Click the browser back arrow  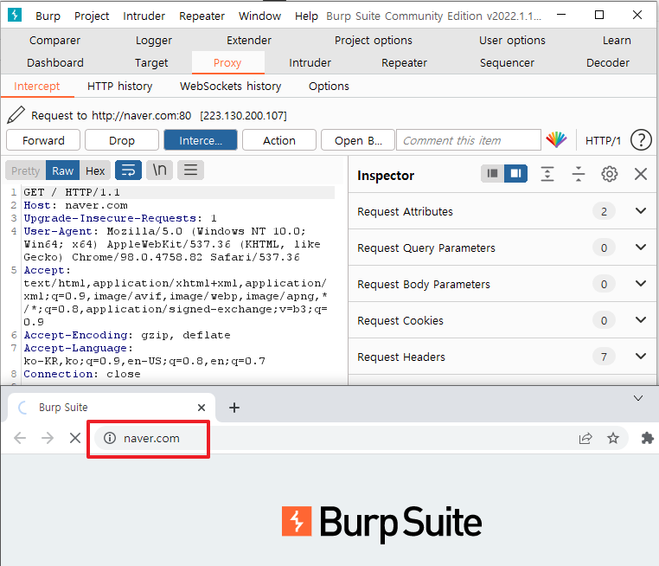tap(20, 438)
